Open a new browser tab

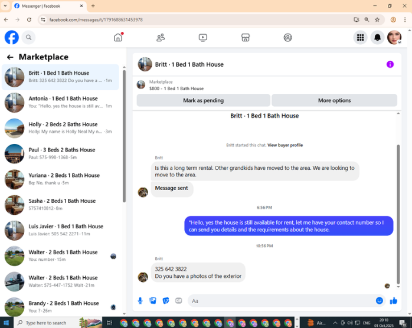click(x=93, y=6)
